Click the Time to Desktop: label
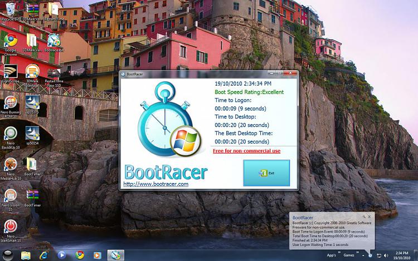The width and height of the screenshot is (418, 261). (x=235, y=117)
